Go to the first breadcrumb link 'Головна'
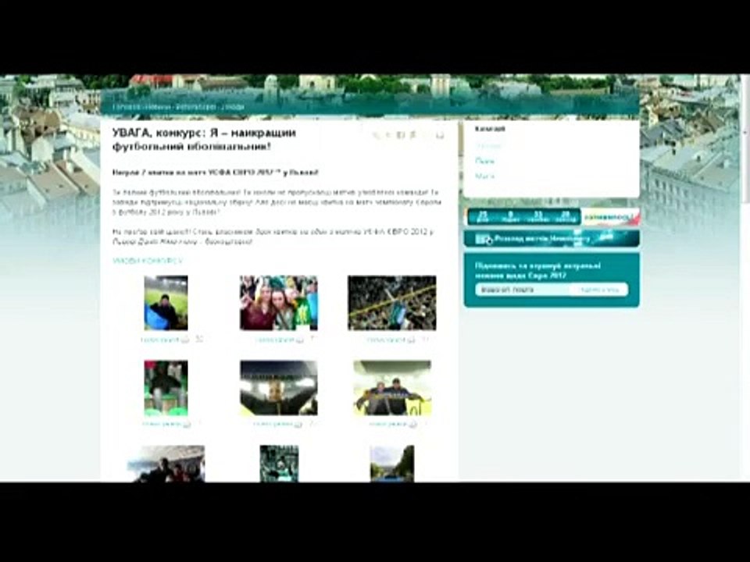Image resolution: width=750 pixels, height=562 pixels. 127,107
